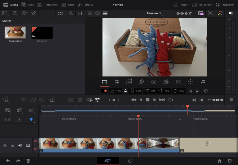The image size is (238, 165).
Task: Switch to Full Screen
Action: click(202, 5)
